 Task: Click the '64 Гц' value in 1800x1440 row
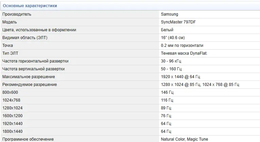166,131
